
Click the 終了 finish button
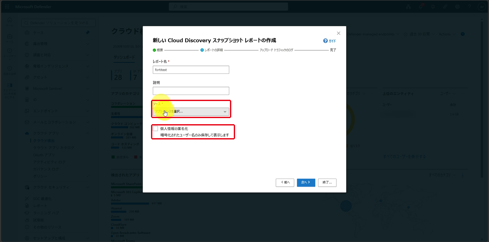click(327, 182)
